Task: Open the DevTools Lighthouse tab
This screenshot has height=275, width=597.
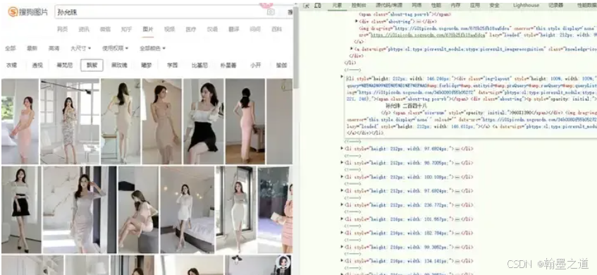Action: tap(526, 6)
